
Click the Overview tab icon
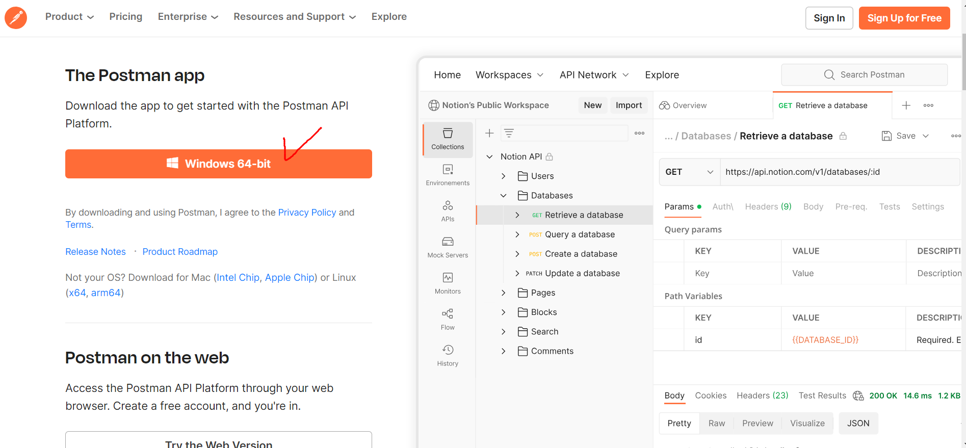click(664, 106)
